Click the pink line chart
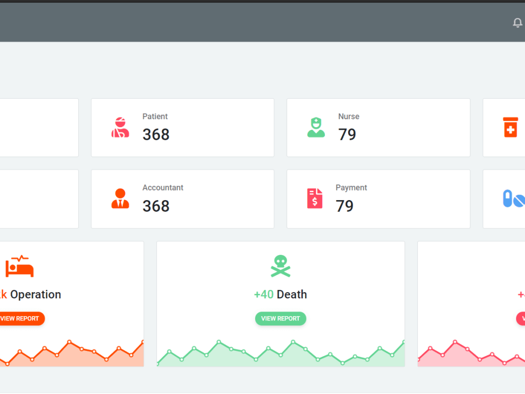 pyautogui.click(x=471, y=353)
